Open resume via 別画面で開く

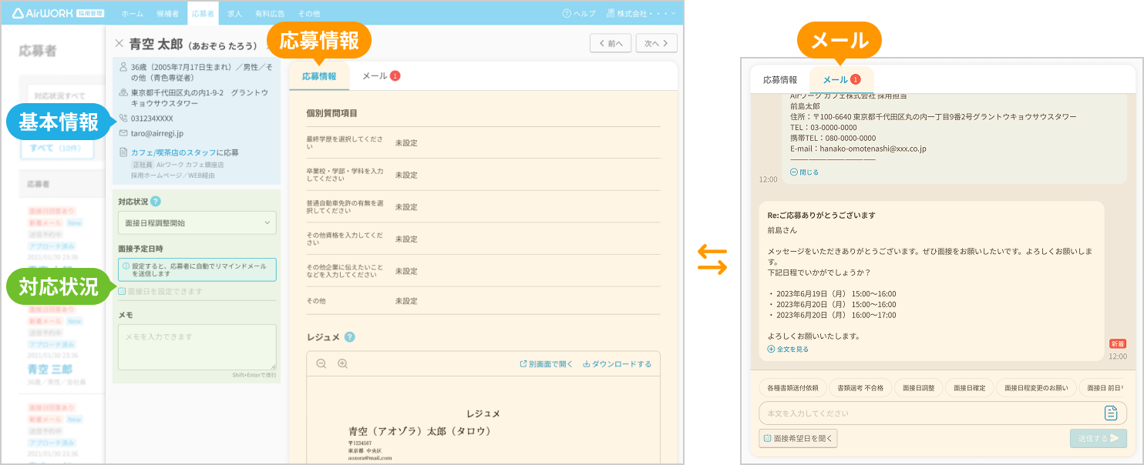546,363
